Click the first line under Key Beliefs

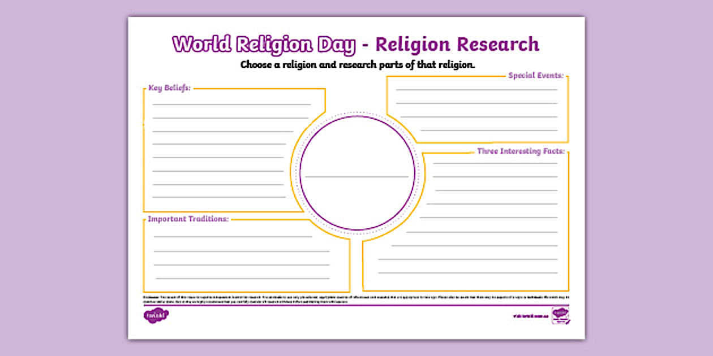[x=232, y=105]
